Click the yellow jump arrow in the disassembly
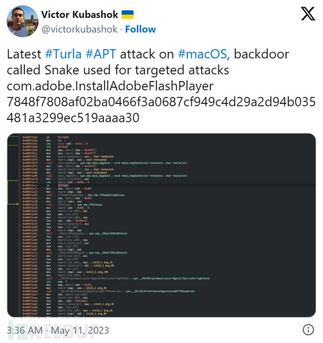This screenshot has height=343, width=323. 17,204
